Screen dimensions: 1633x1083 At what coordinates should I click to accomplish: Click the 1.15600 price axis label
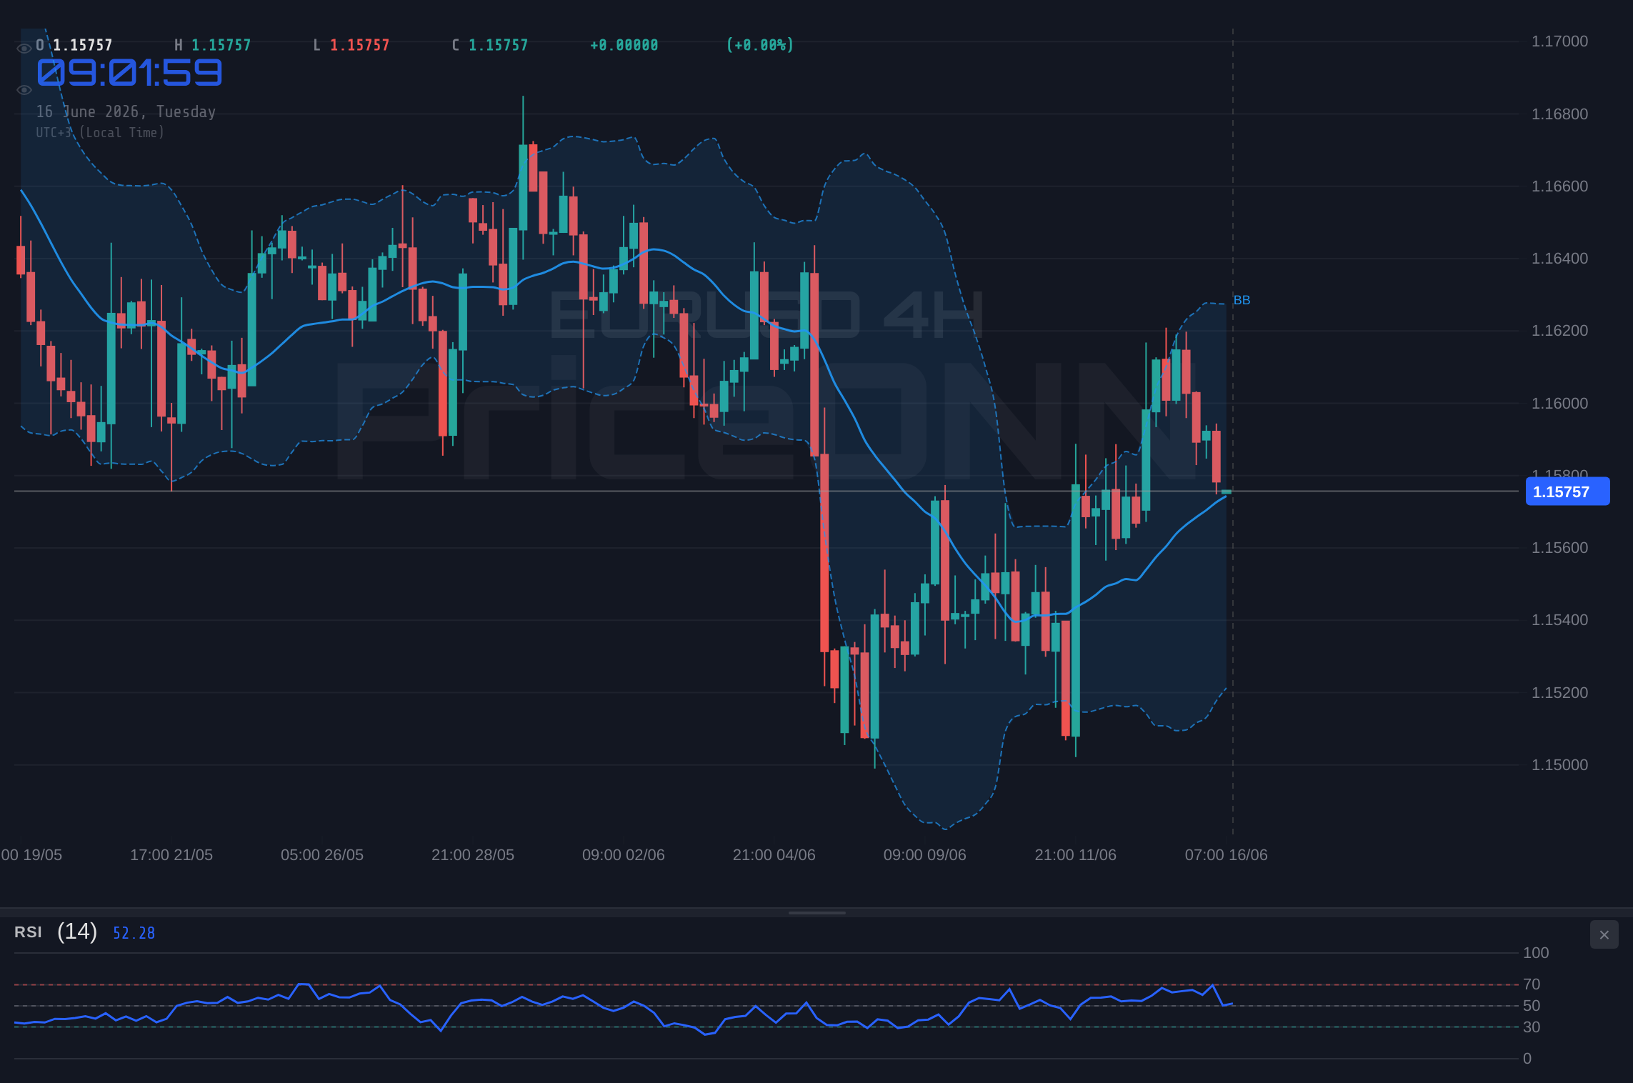tap(1559, 548)
